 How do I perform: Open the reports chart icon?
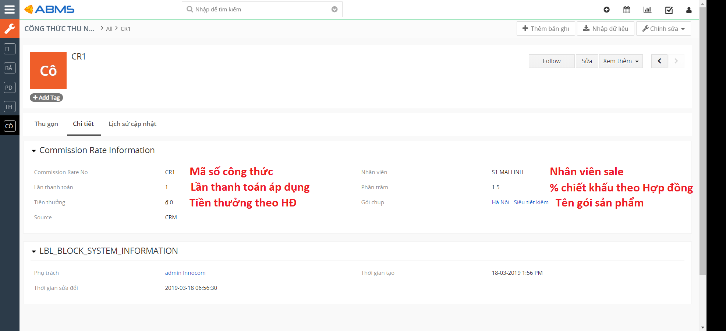[x=647, y=10]
